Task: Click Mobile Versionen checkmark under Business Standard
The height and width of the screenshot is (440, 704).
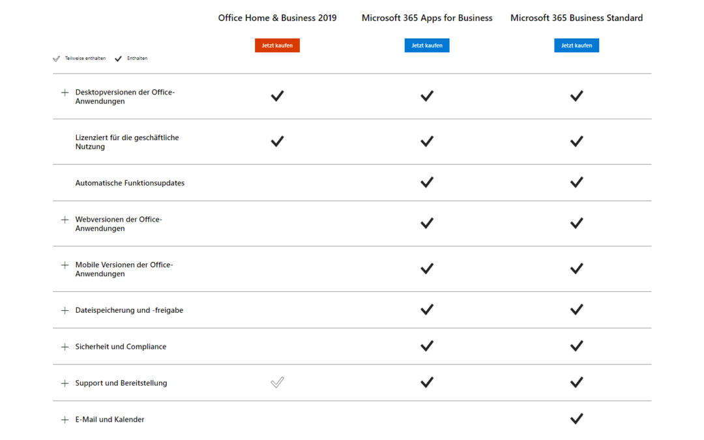Action: pos(576,268)
